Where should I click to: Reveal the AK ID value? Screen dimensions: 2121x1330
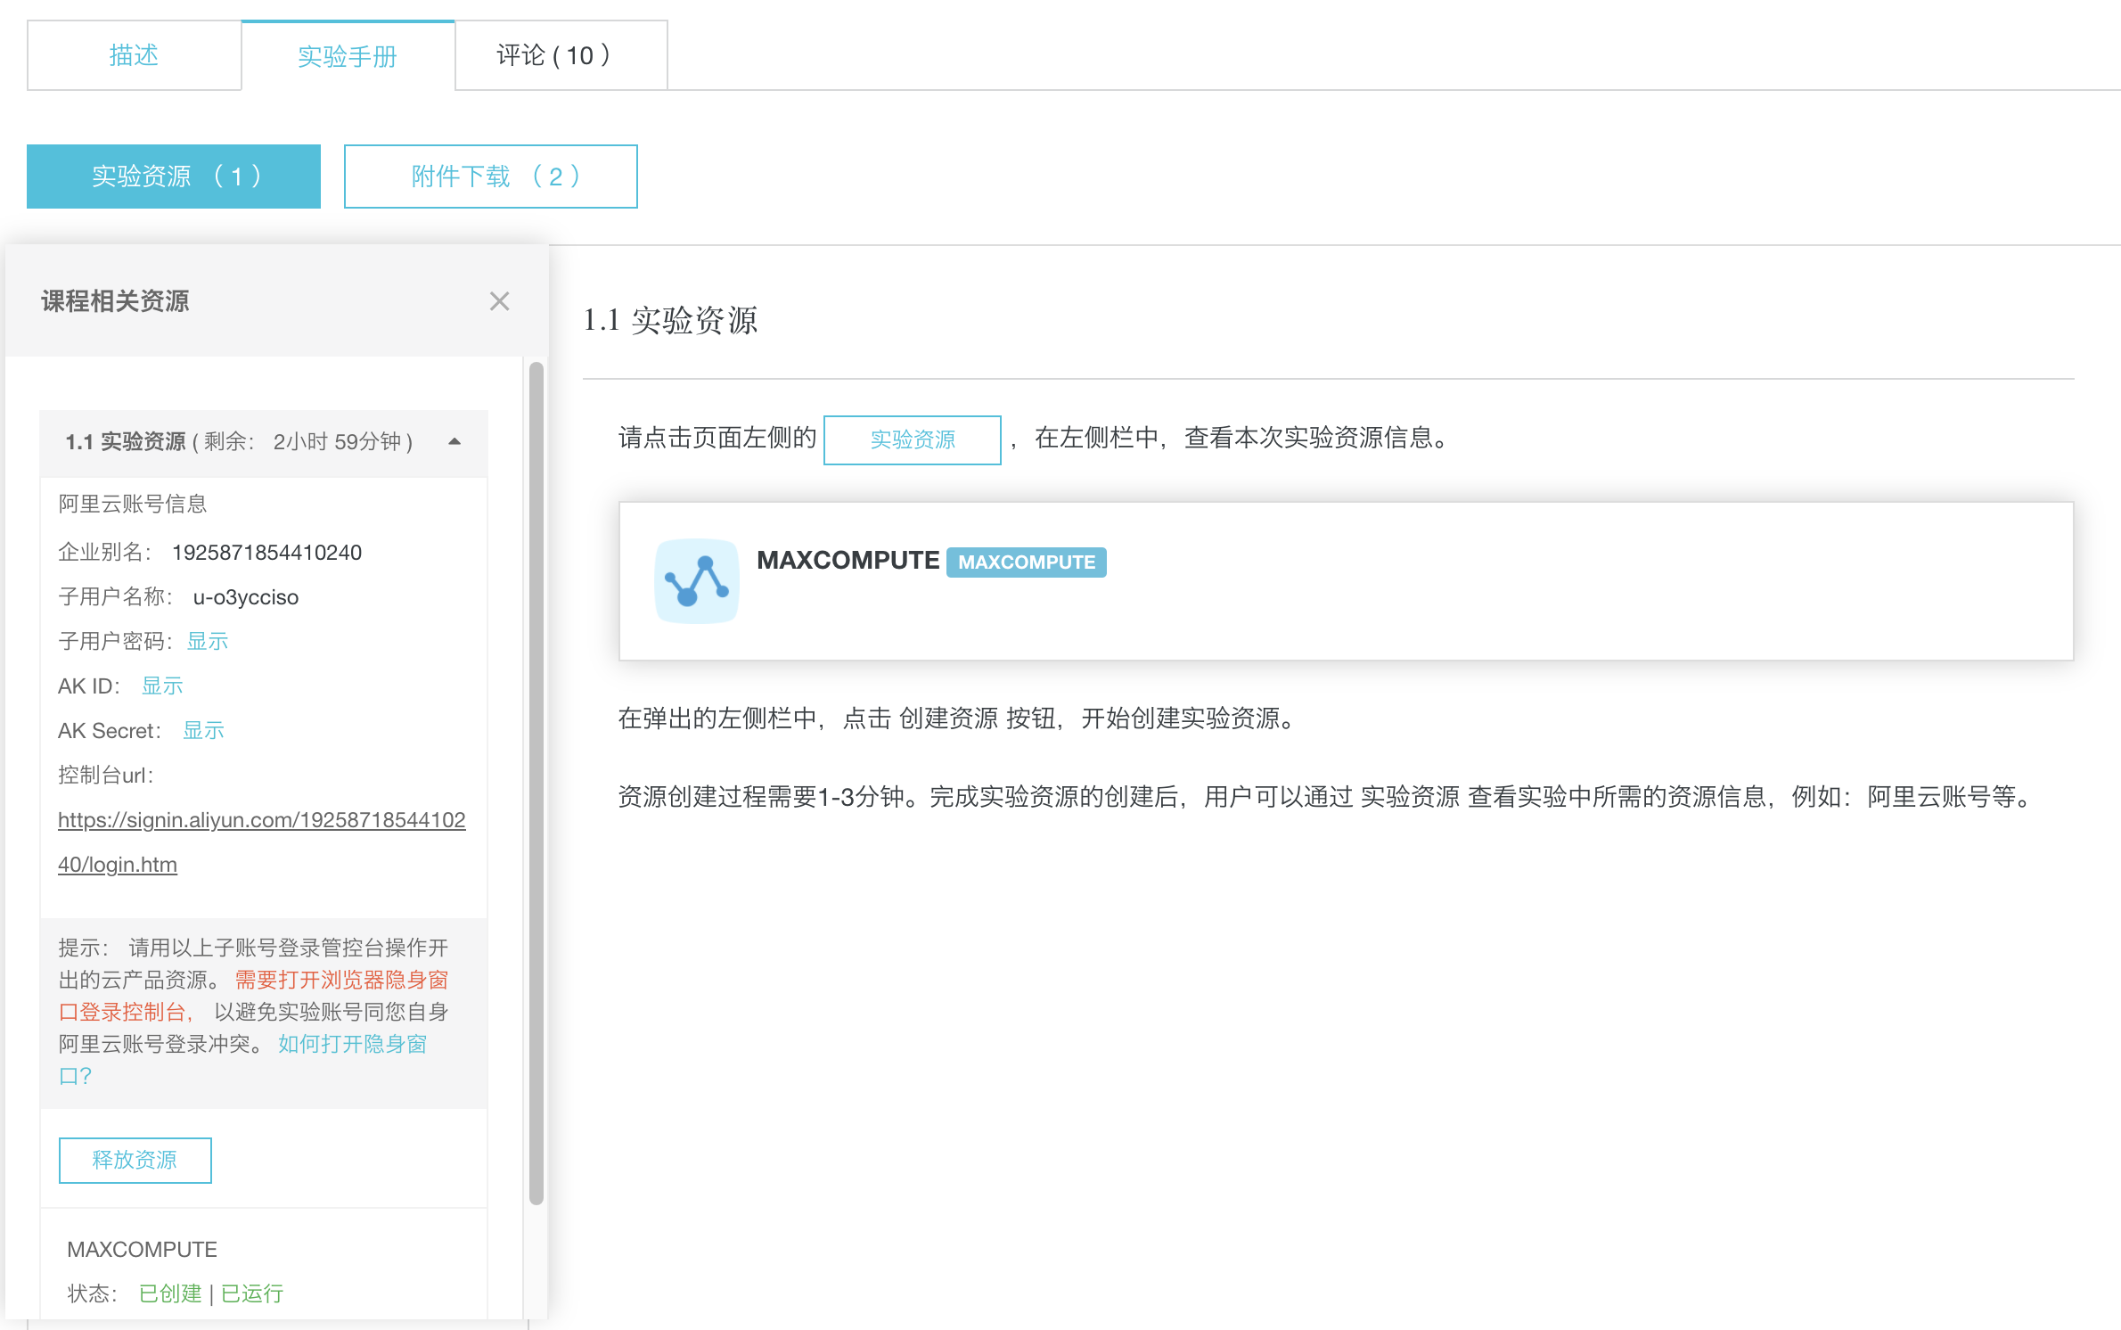coord(161,686)
